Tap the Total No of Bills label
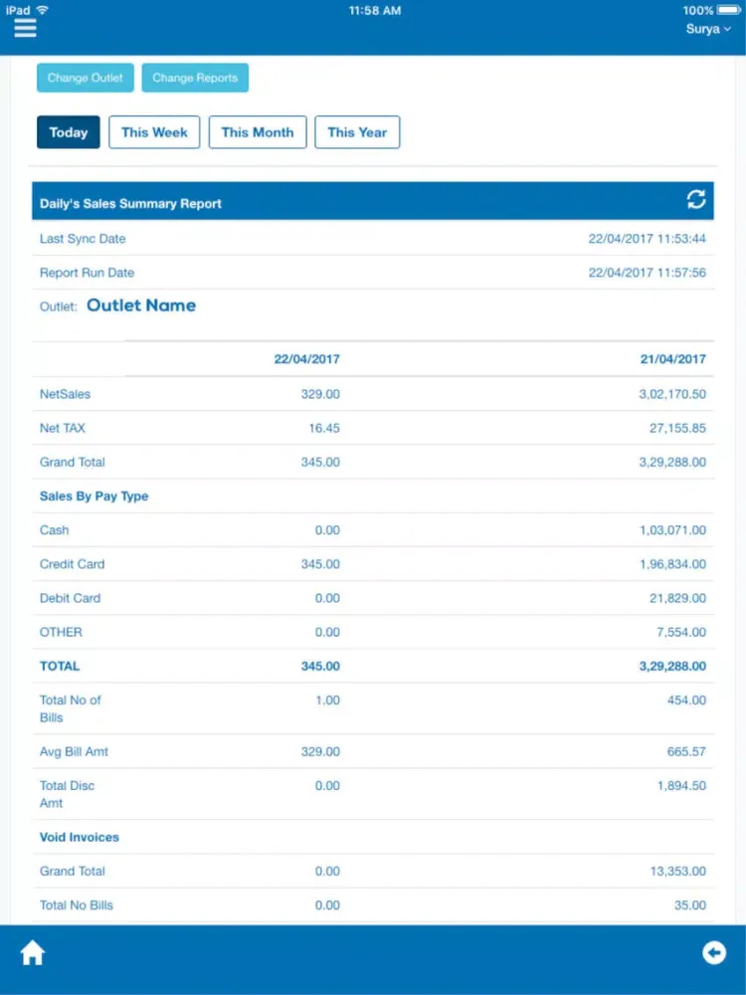Viewport: 746px width, 995px height. pyautogui.click(x=70, y=708)
